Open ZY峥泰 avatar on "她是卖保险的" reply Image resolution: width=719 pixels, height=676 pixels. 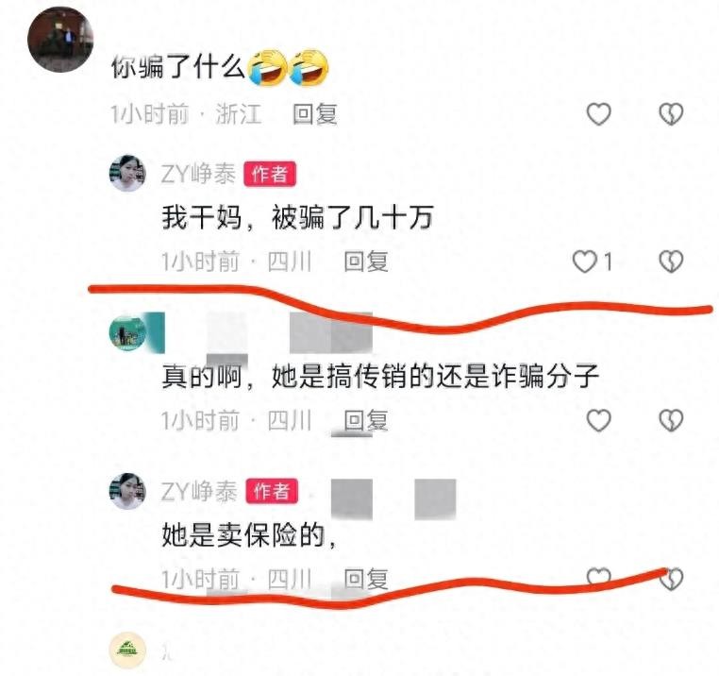127,491
